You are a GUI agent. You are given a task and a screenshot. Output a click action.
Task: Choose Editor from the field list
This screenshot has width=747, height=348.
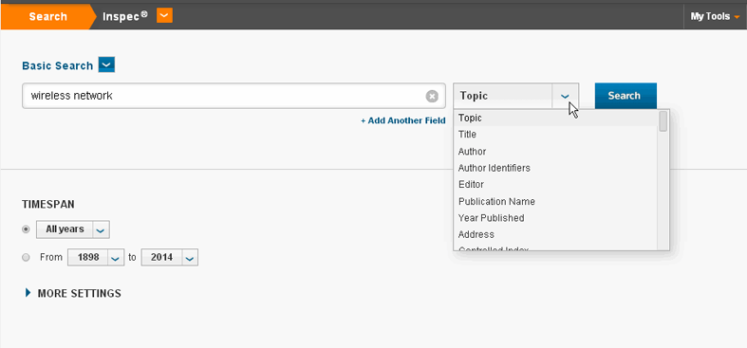coord(556,185)
